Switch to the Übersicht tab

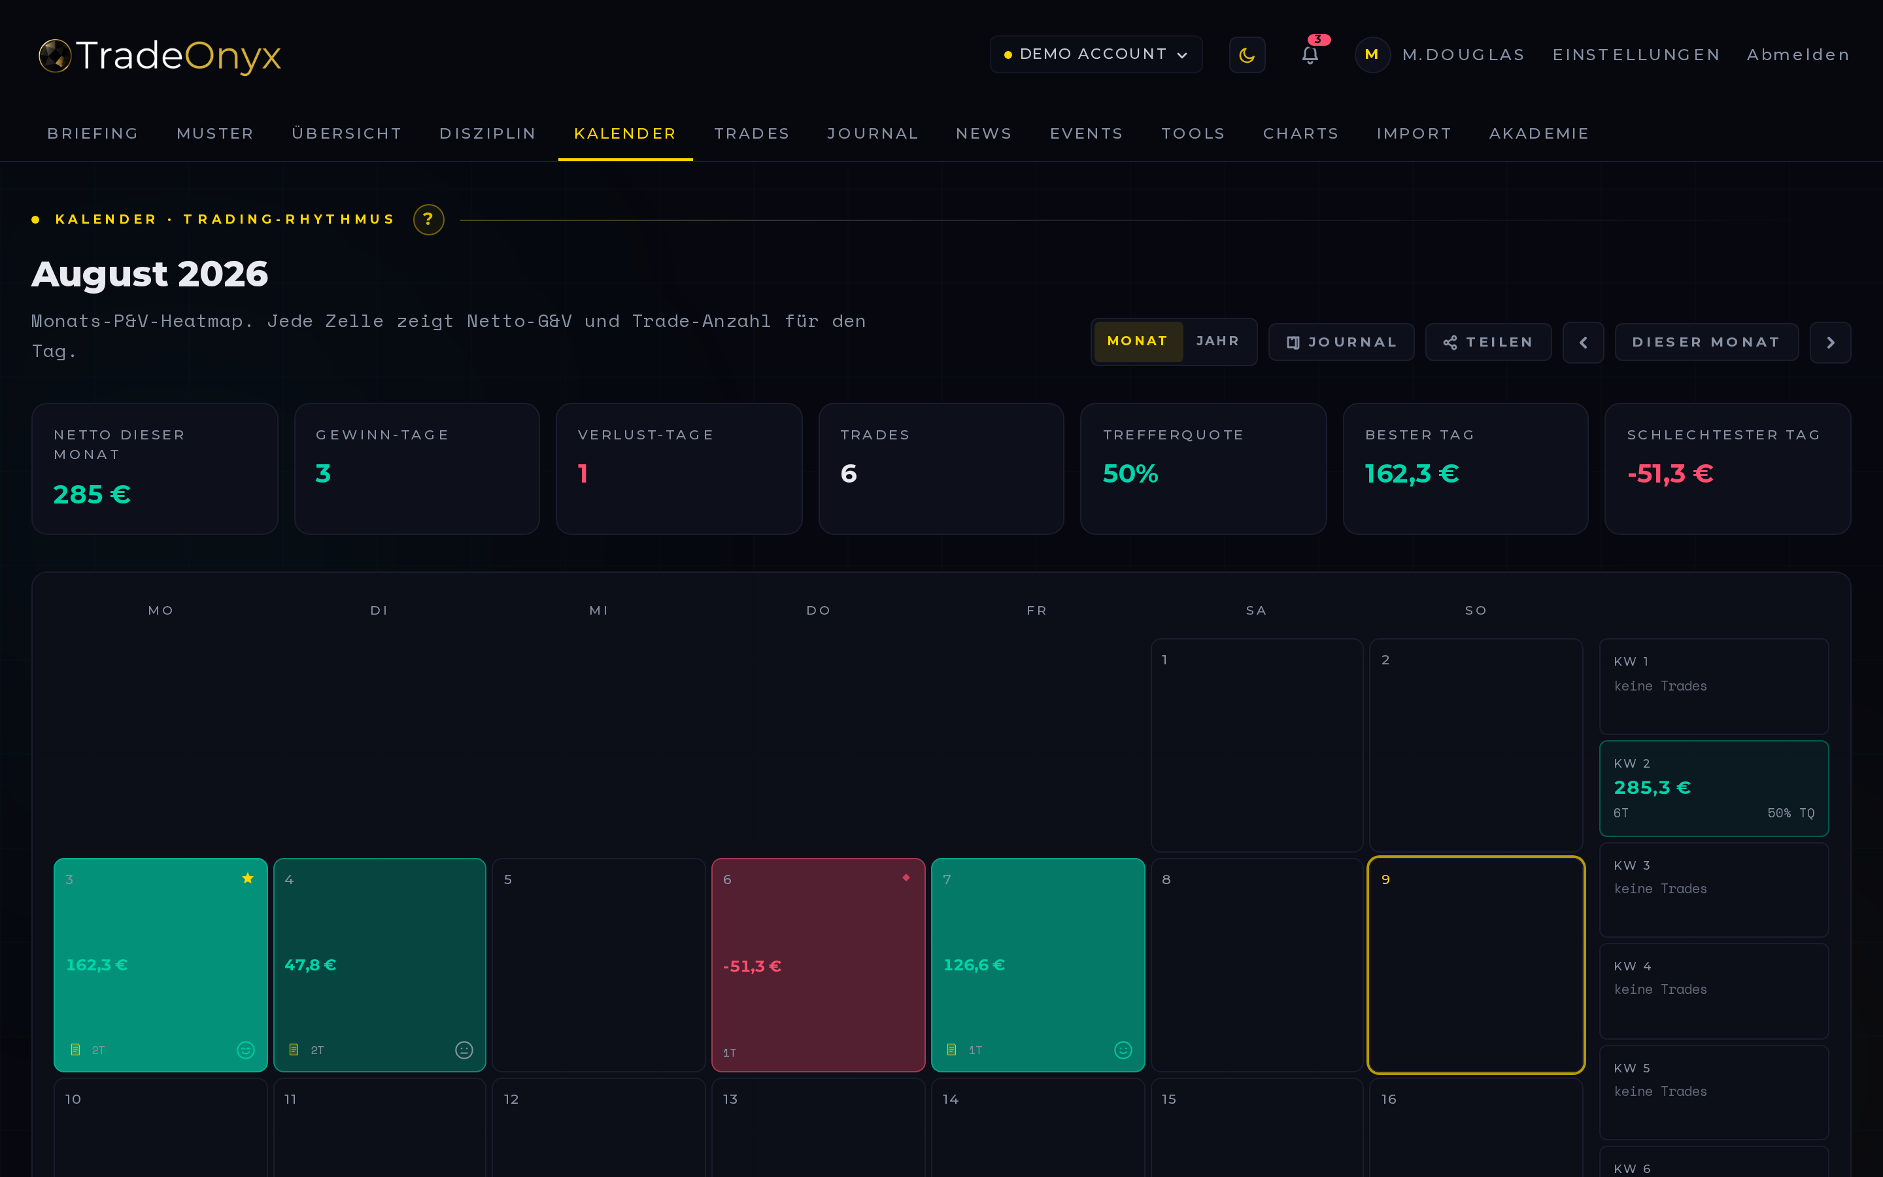[347, 133]
